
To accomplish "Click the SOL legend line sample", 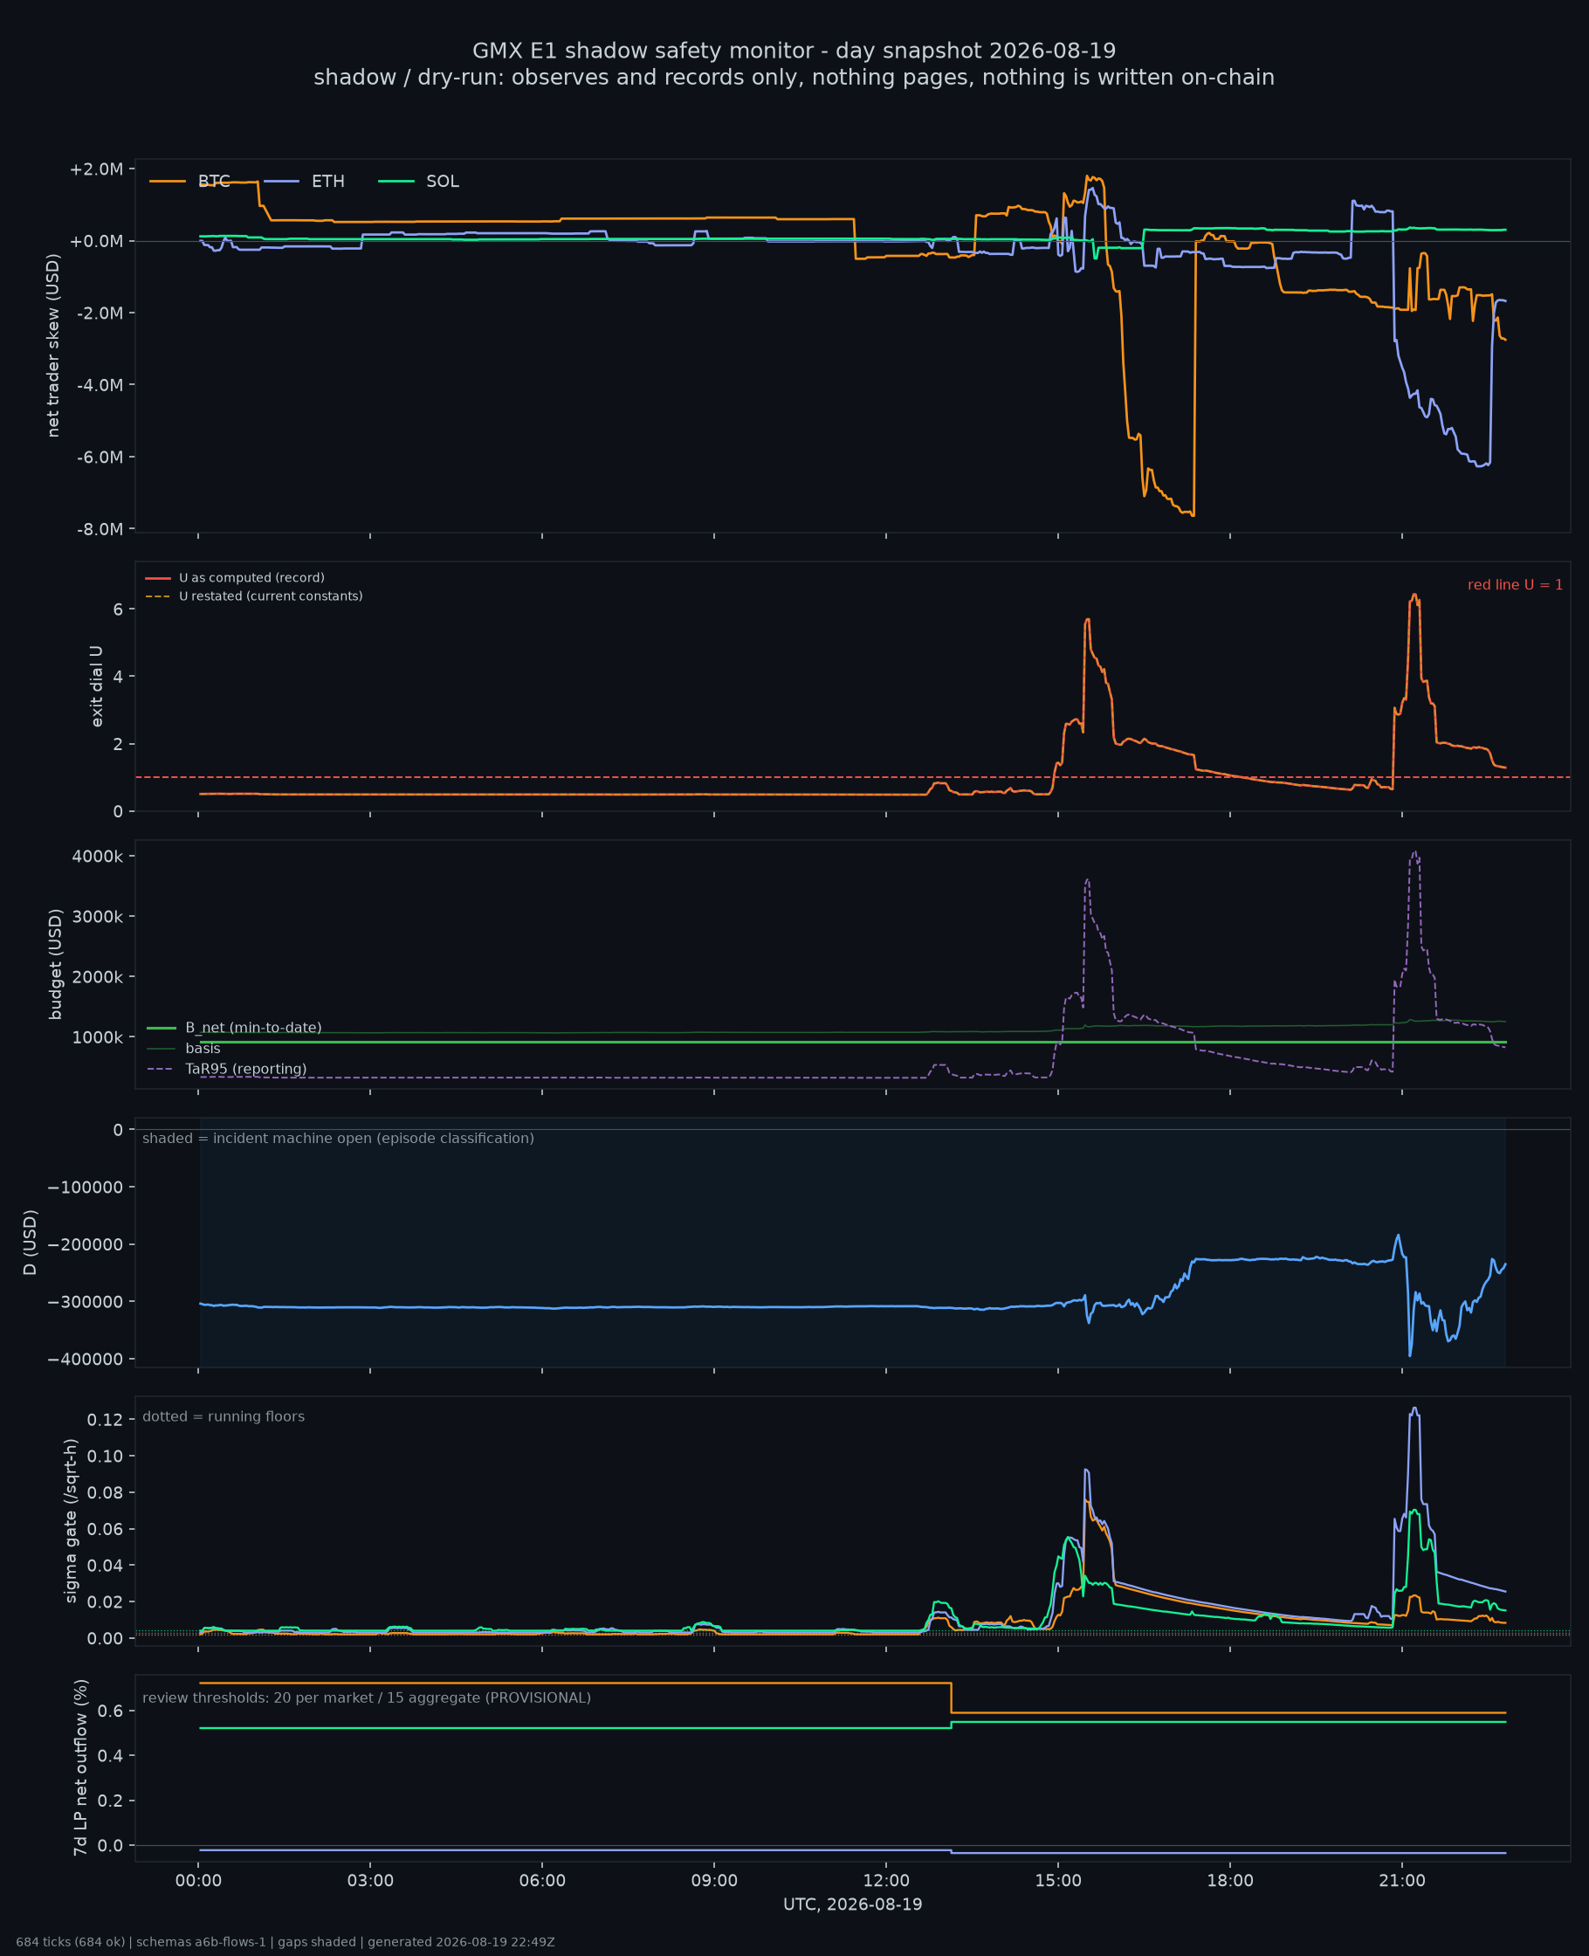I will coord(396,182).
